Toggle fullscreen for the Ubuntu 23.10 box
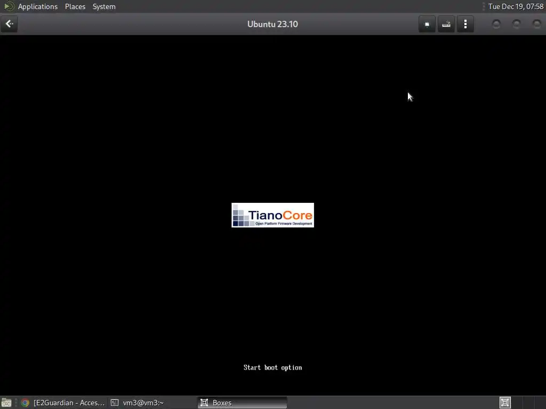Image resolution: width=546 pixels, height=409 pixels. click(x=427, y=24)
